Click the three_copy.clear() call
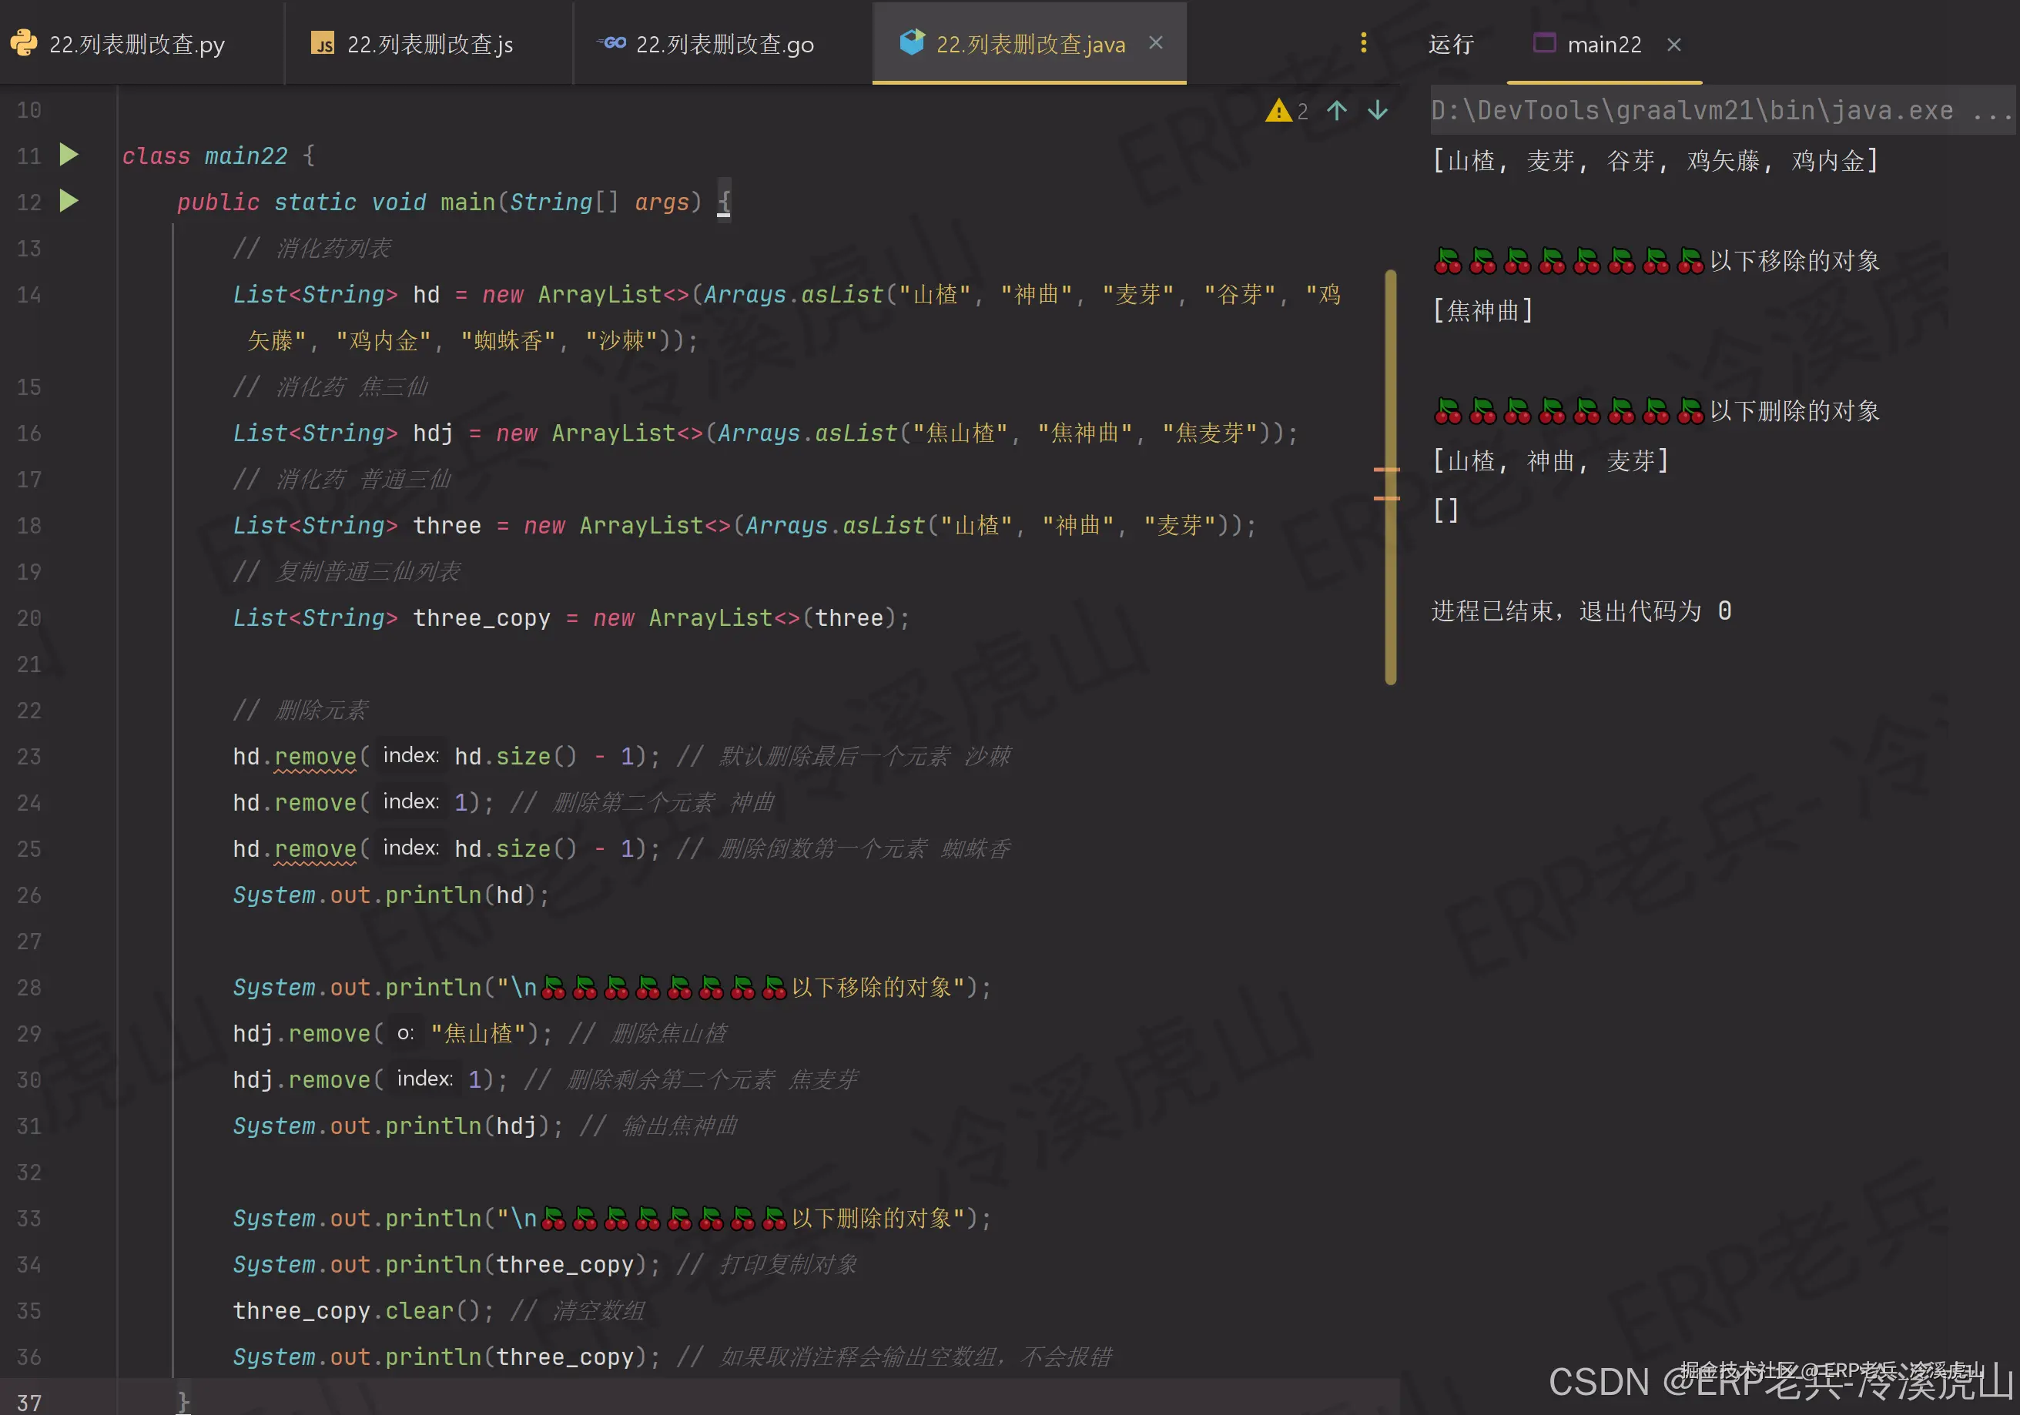This screenshot has height=1415, width=2020. [x=419, y=1310]
